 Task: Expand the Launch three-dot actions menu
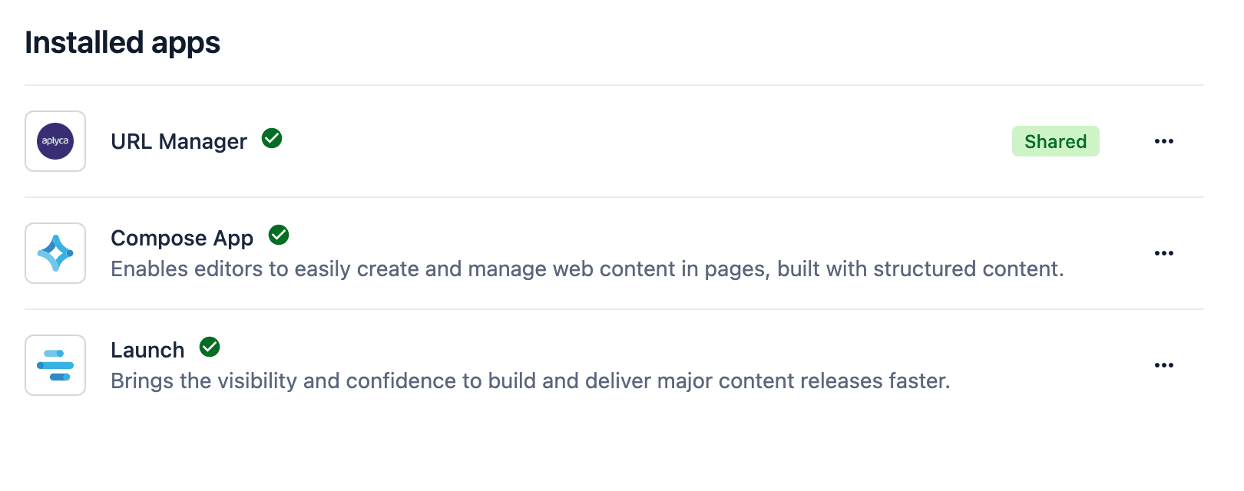coord(1163,365)
